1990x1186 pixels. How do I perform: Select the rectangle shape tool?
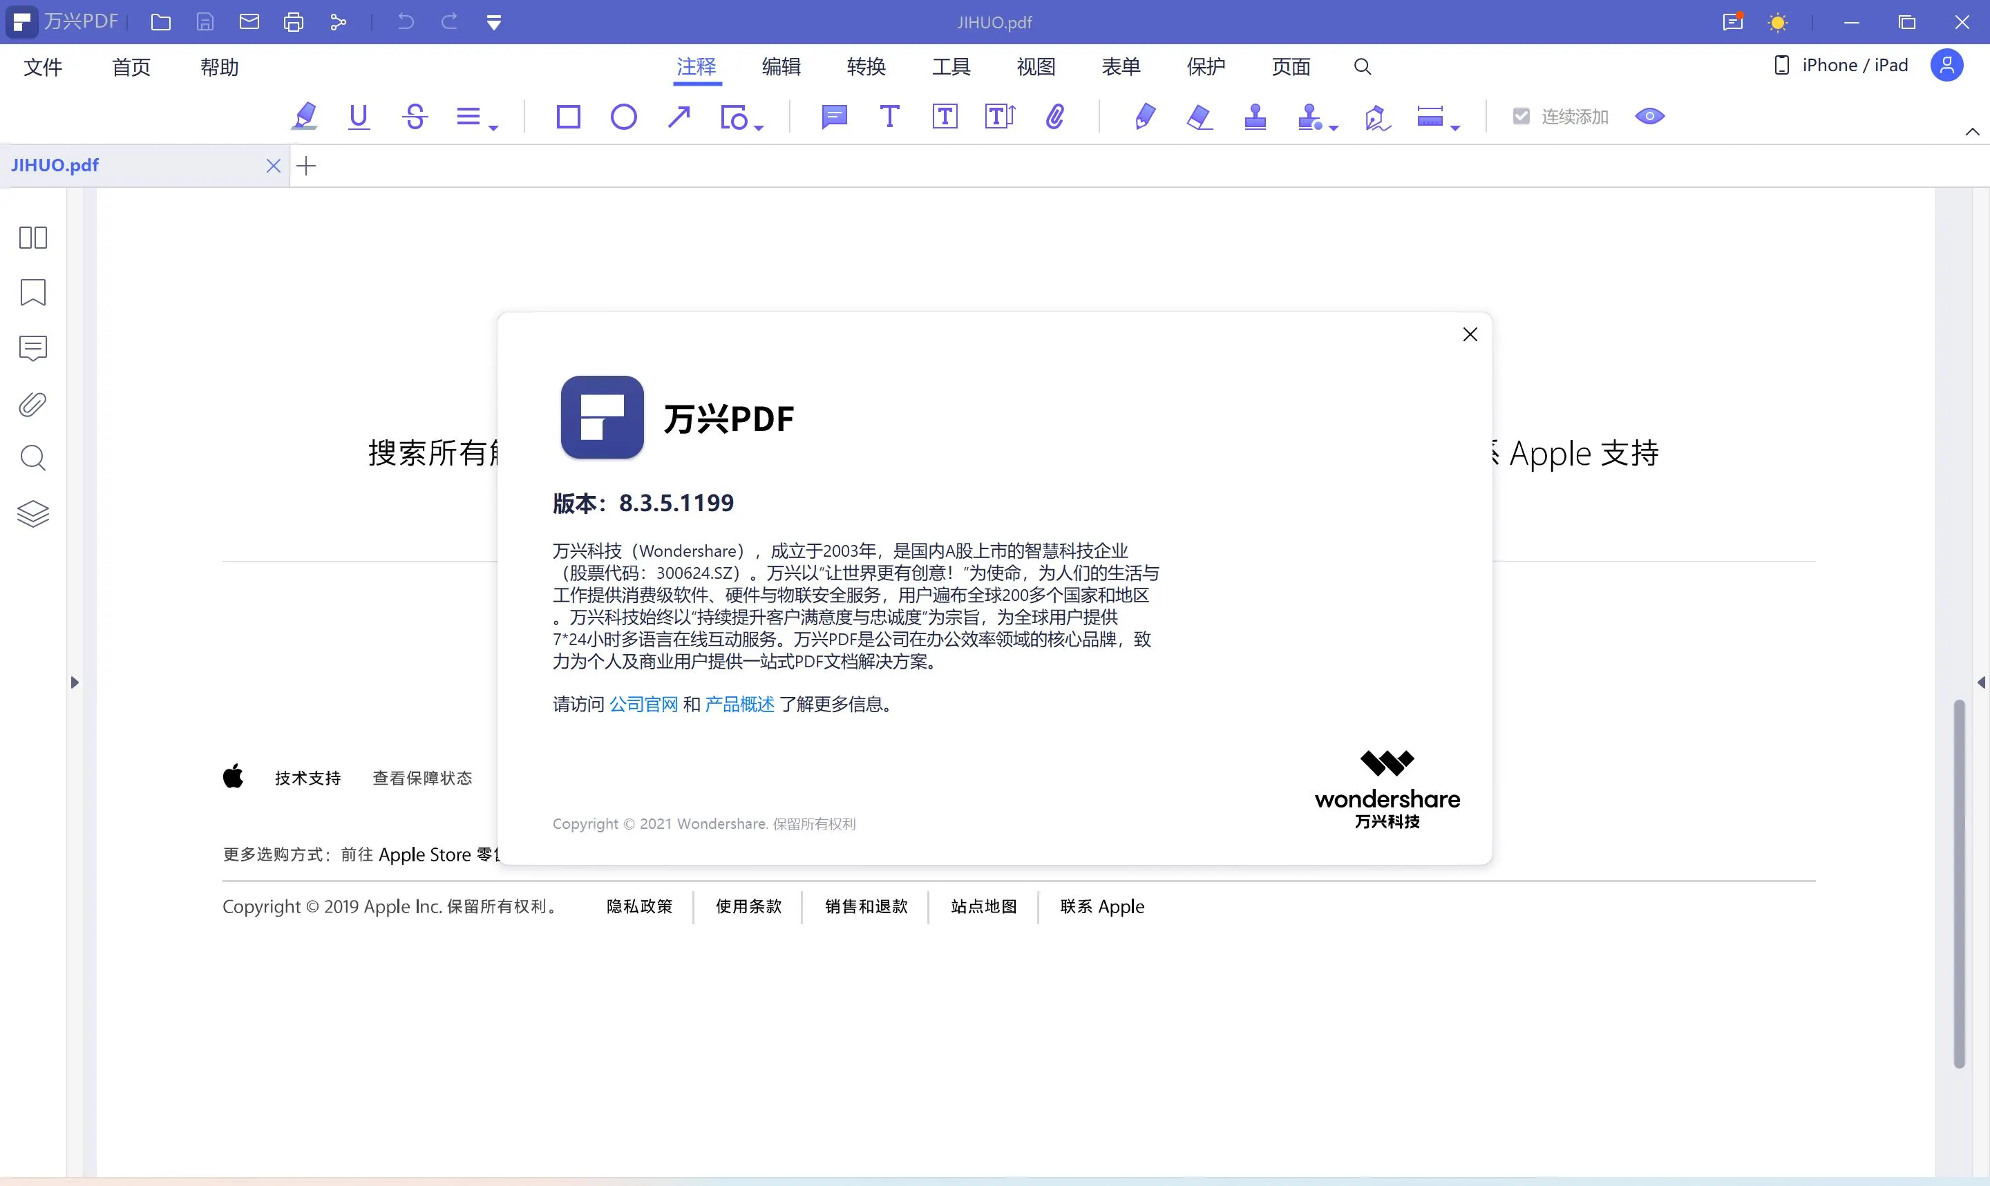pos(568,116)
